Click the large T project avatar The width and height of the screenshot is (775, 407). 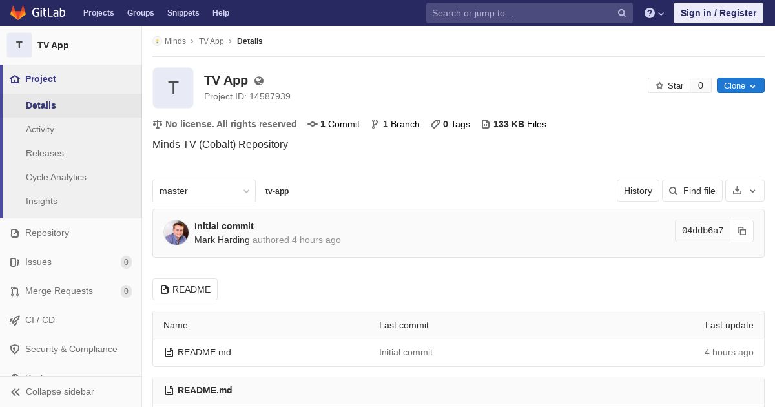pos(173,88)
